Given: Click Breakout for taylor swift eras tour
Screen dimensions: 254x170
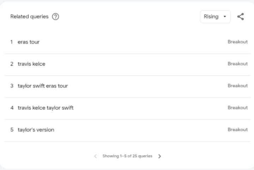Looking at the screenshot, I should pos(237,86).
